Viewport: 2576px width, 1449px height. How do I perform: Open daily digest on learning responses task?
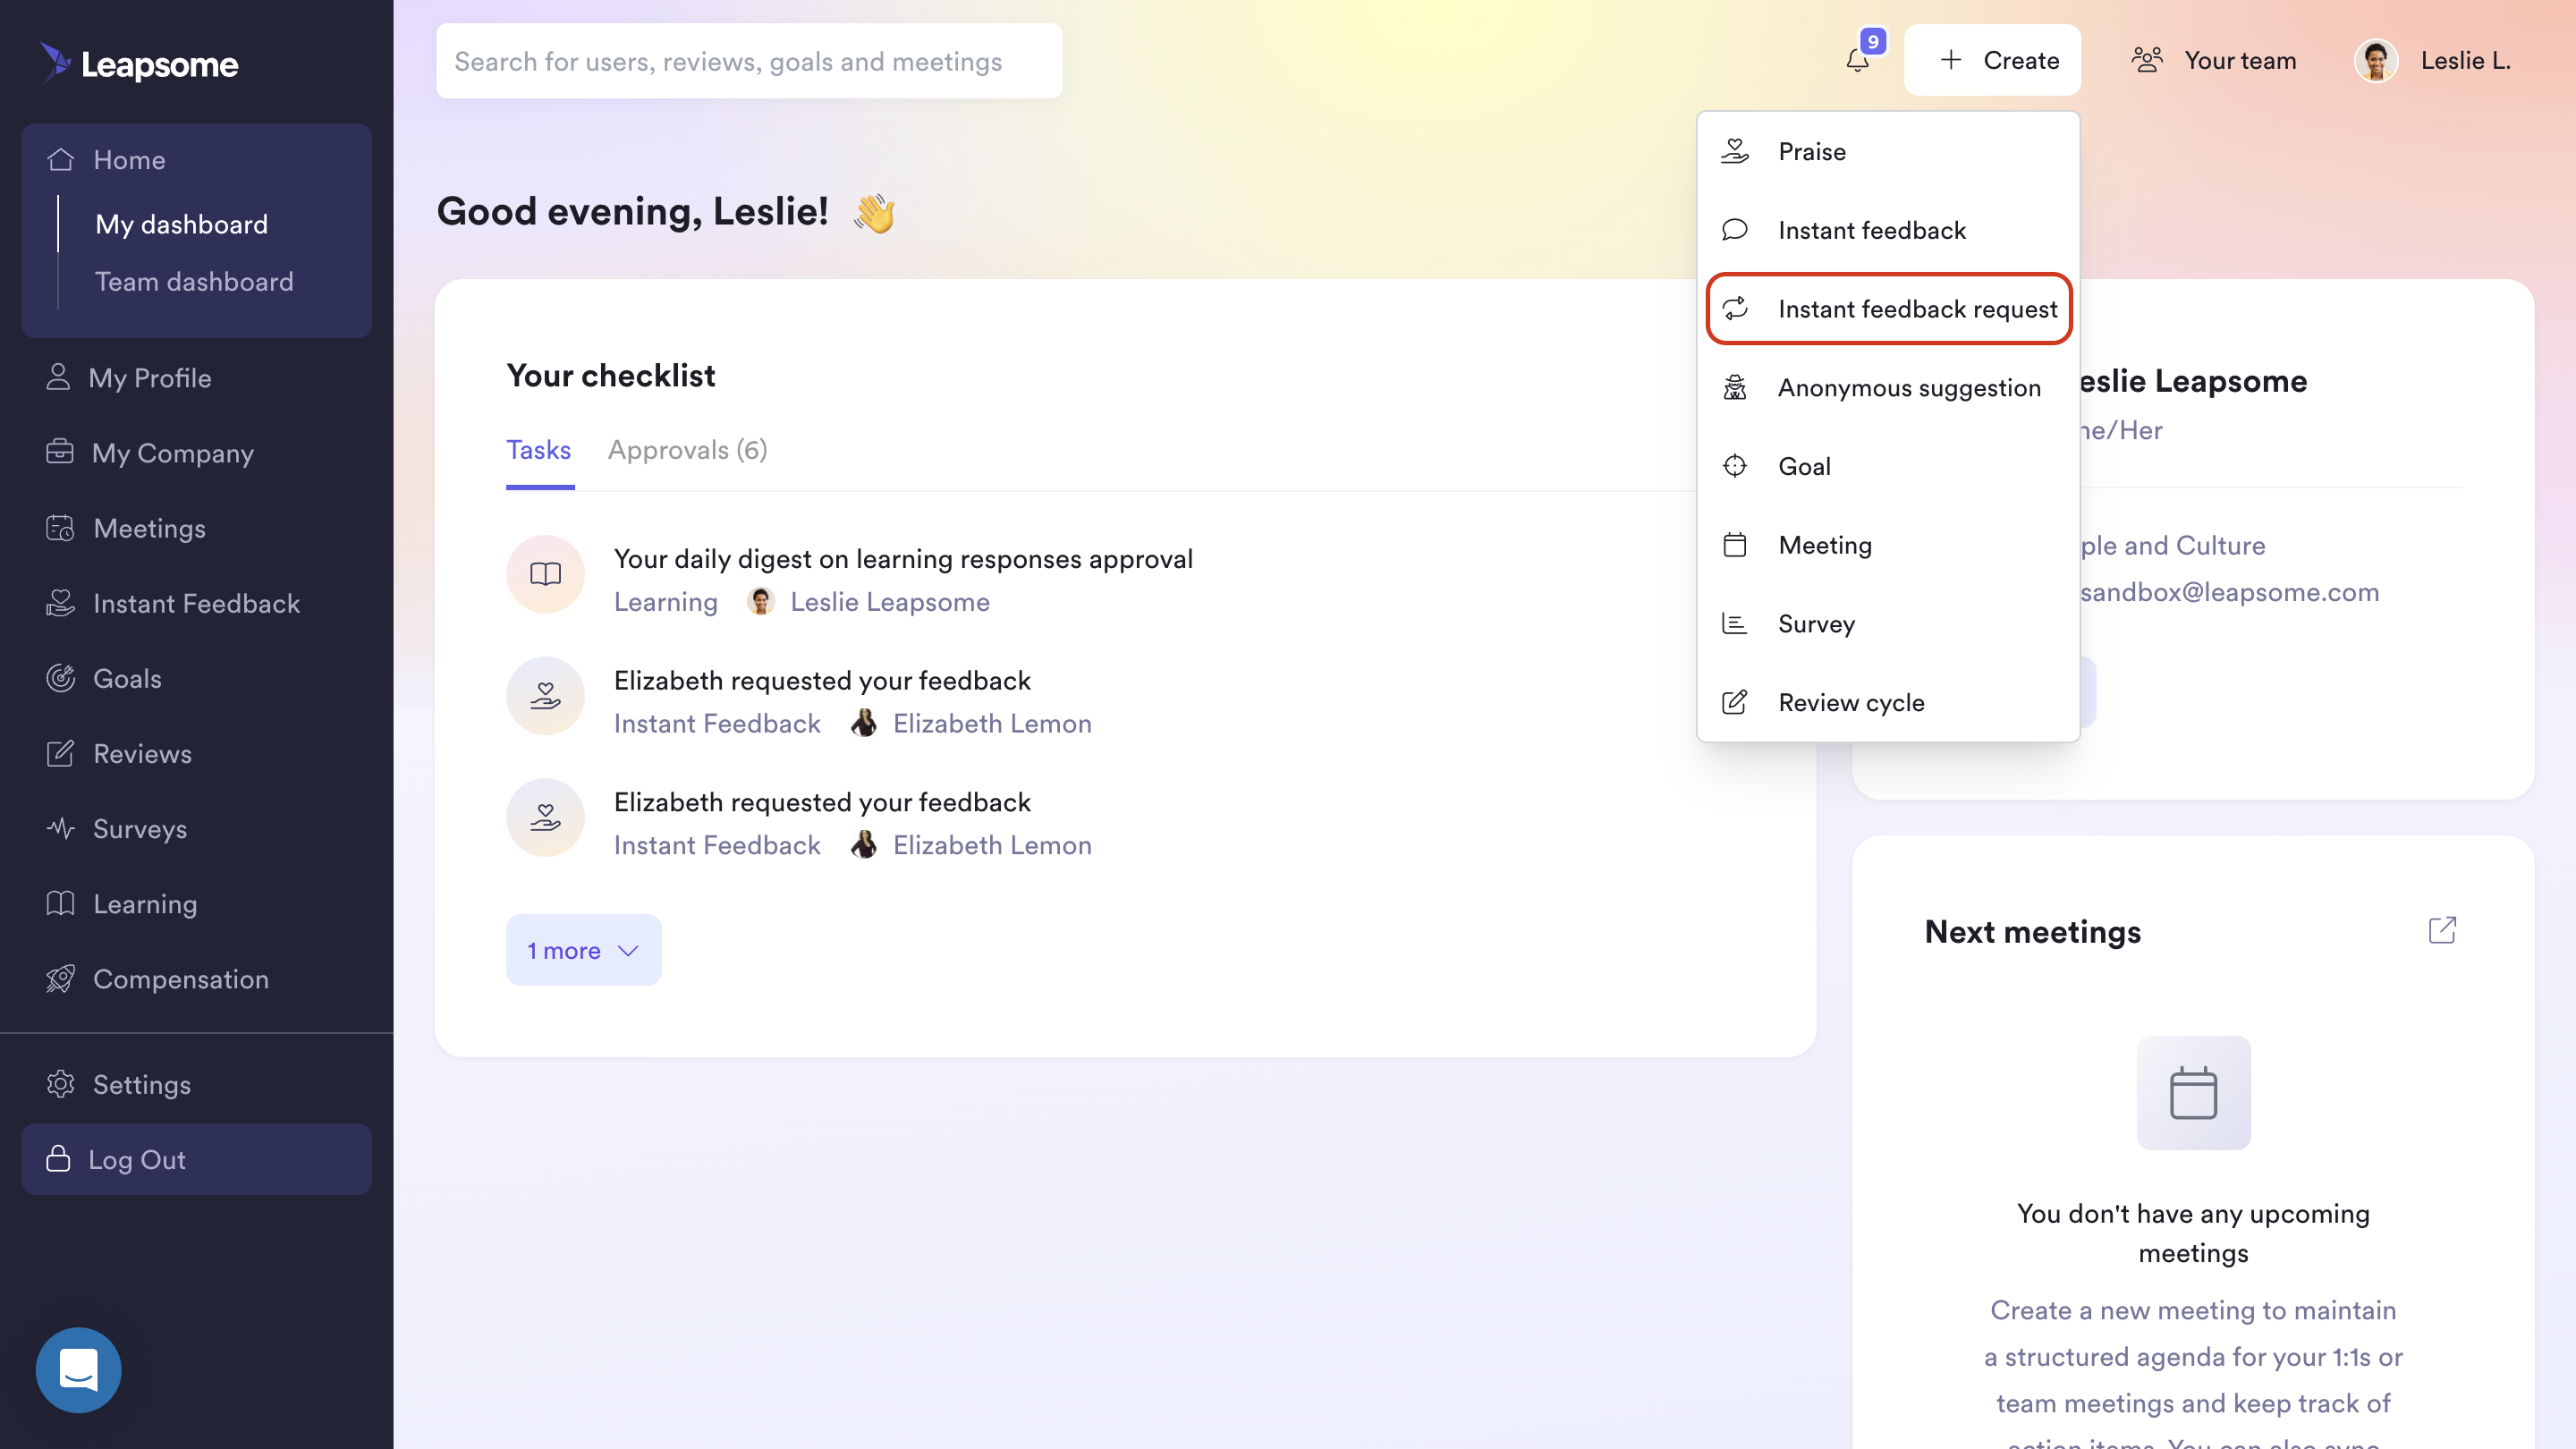(903, 558)
